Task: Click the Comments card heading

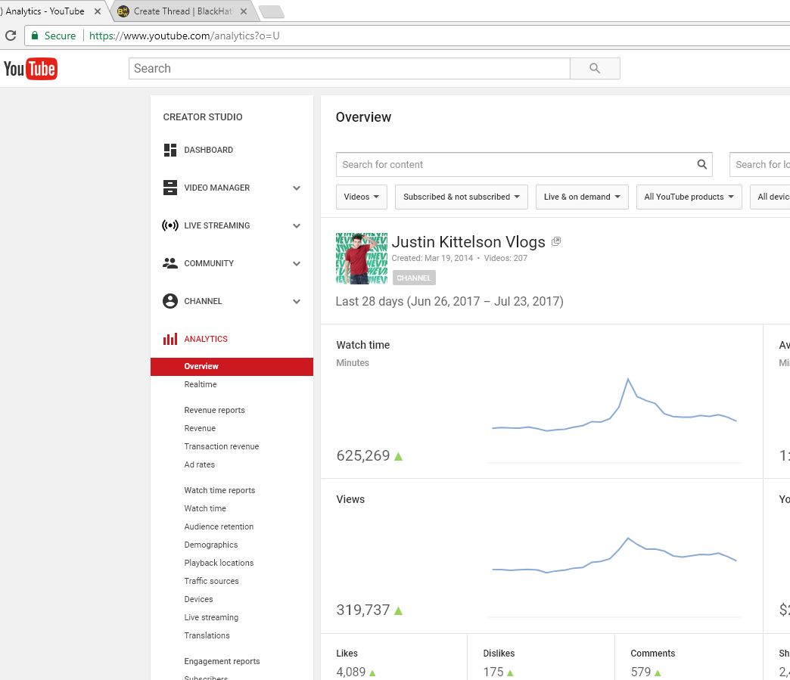Action: coord(652,654)
